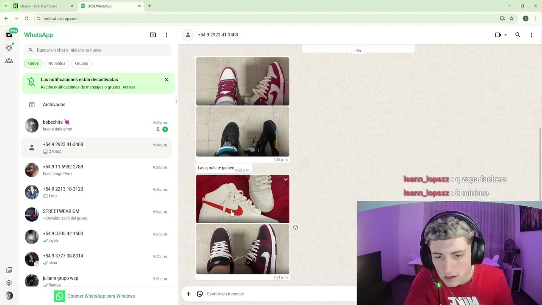React to photos with emoji smiley button
The width and height of the screenshot is (542, 305).
click(296, 227)
